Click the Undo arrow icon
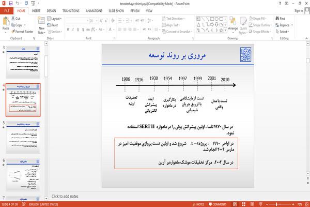 tap(18, 3)
